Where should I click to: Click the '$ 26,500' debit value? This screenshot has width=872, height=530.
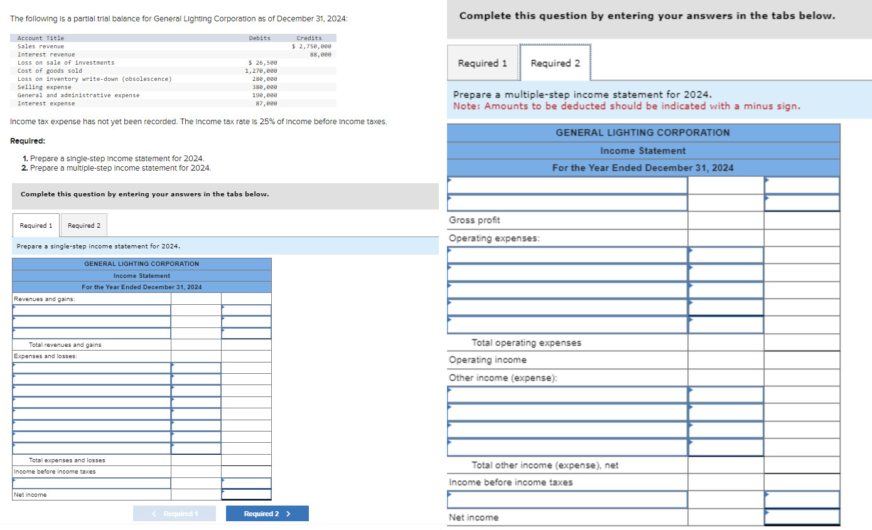tap(263, 63)
